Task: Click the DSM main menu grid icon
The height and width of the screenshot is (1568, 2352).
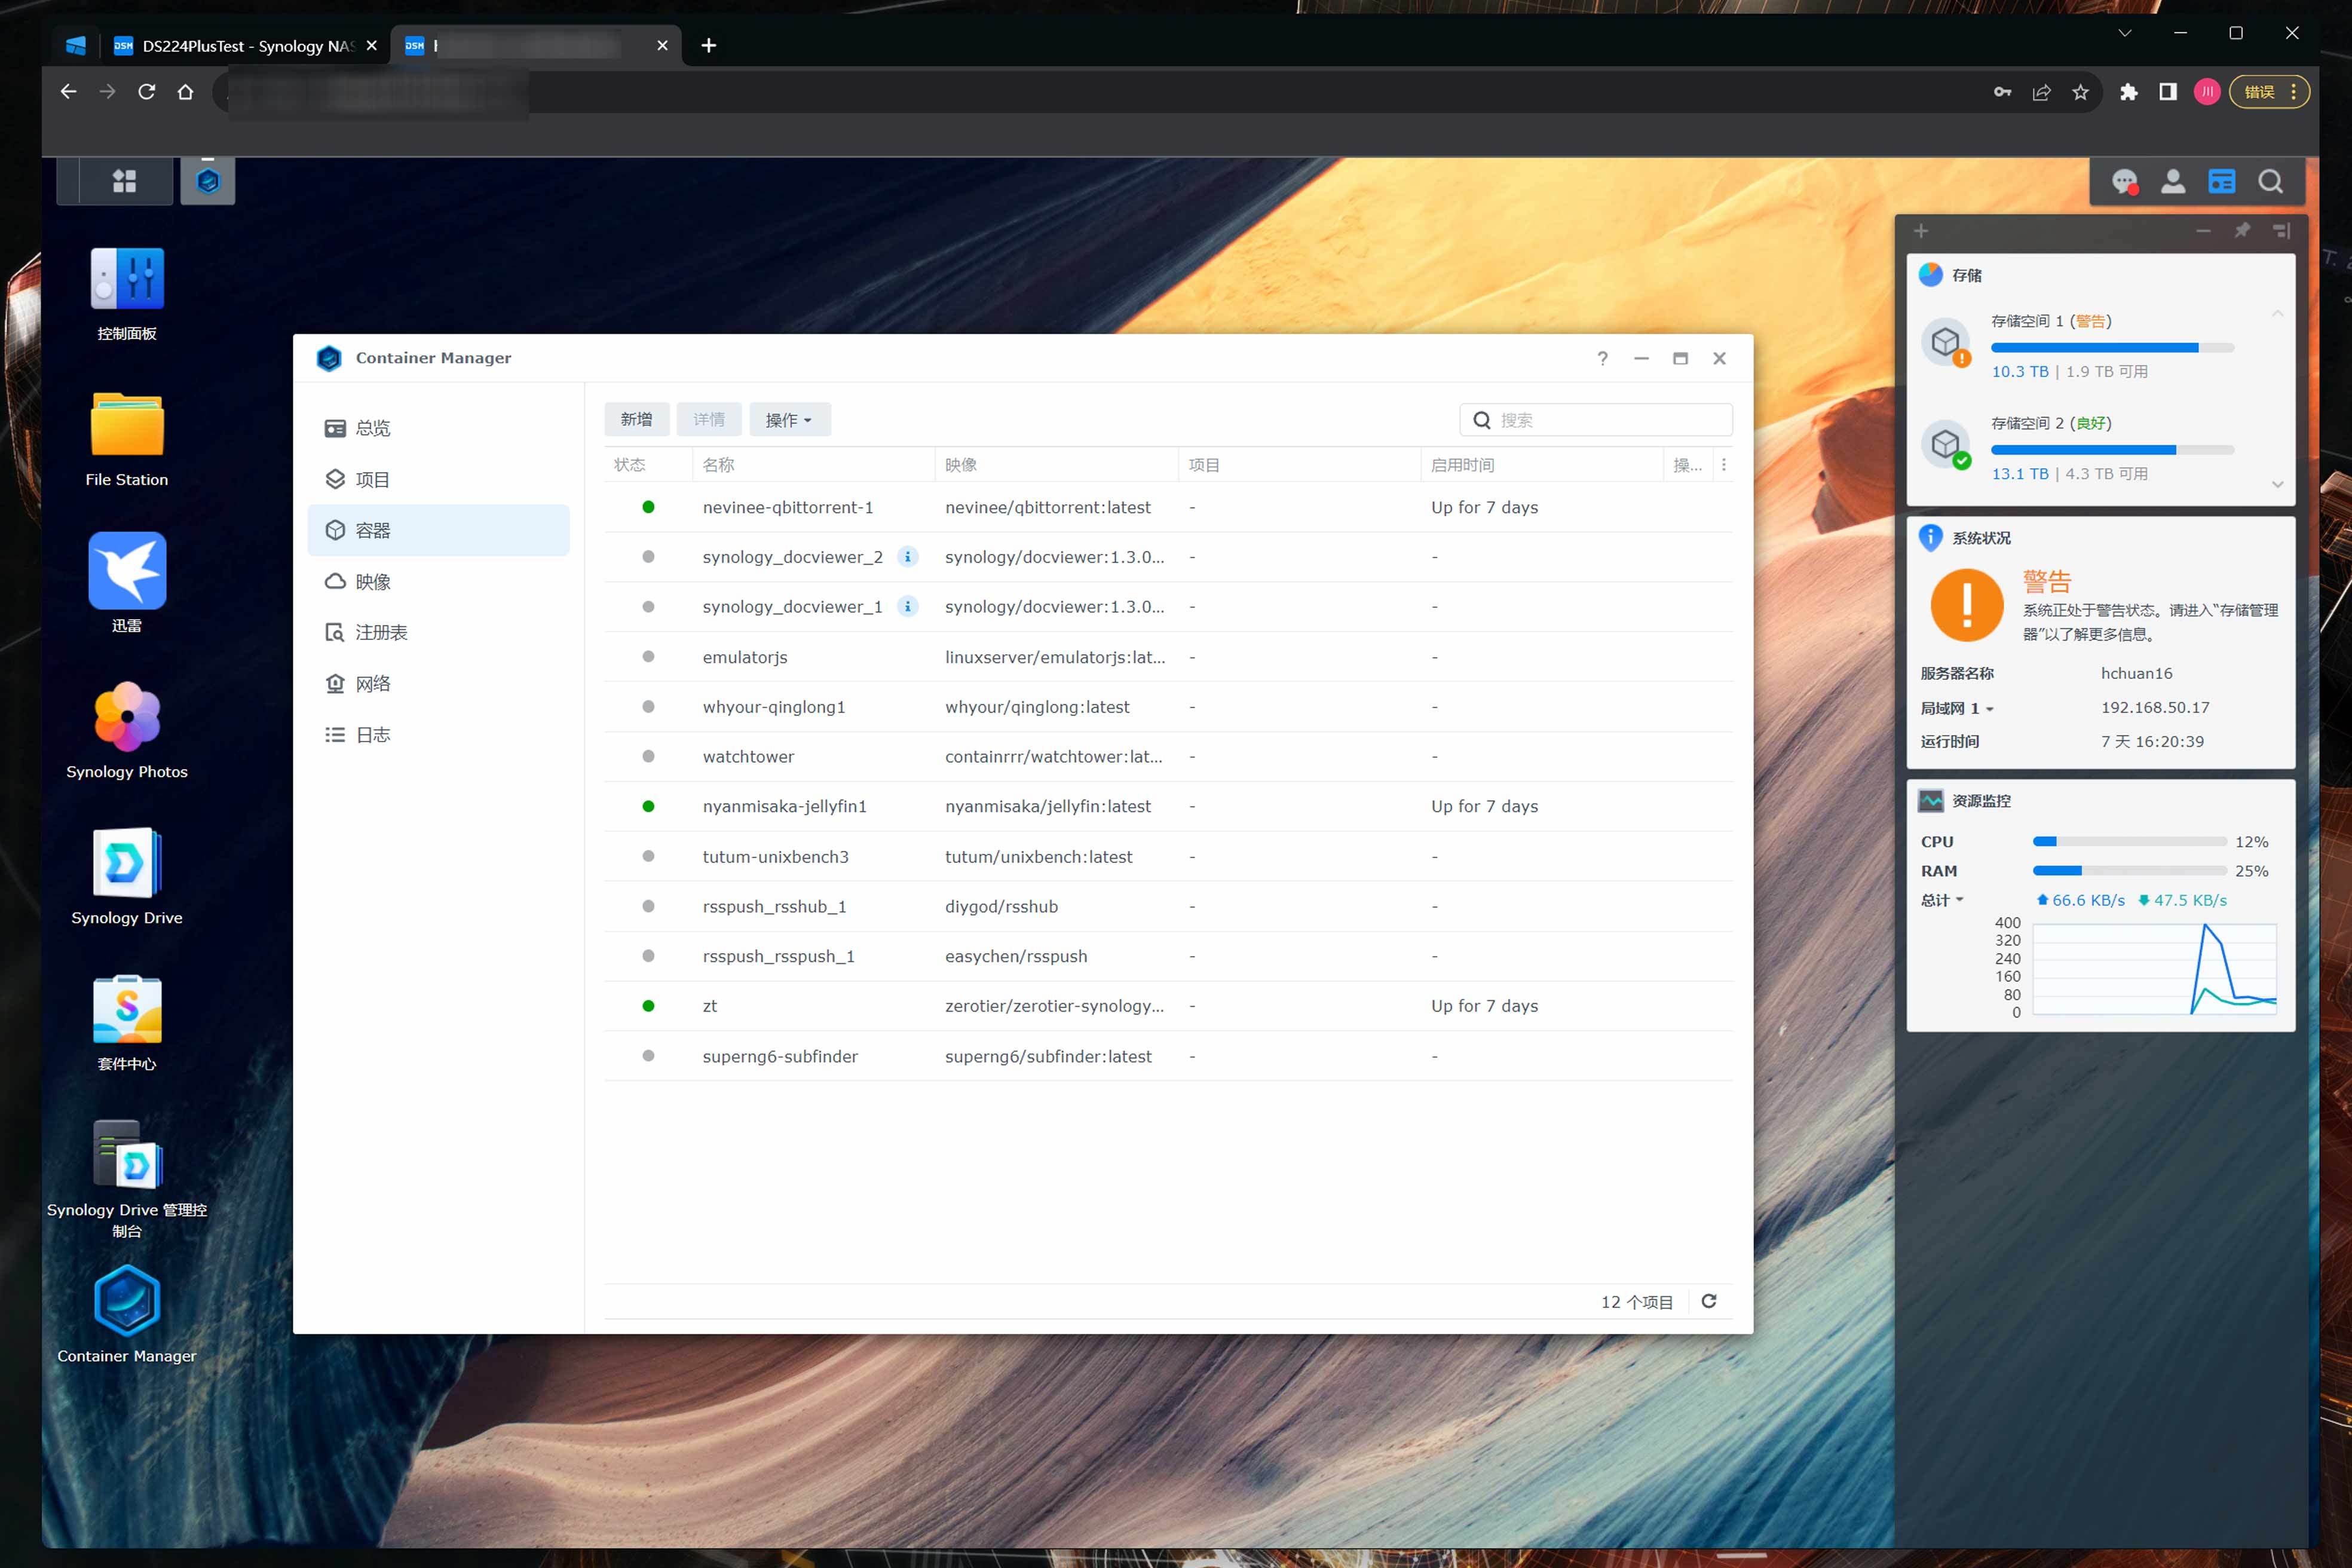Action: click(x=124, y=181)
